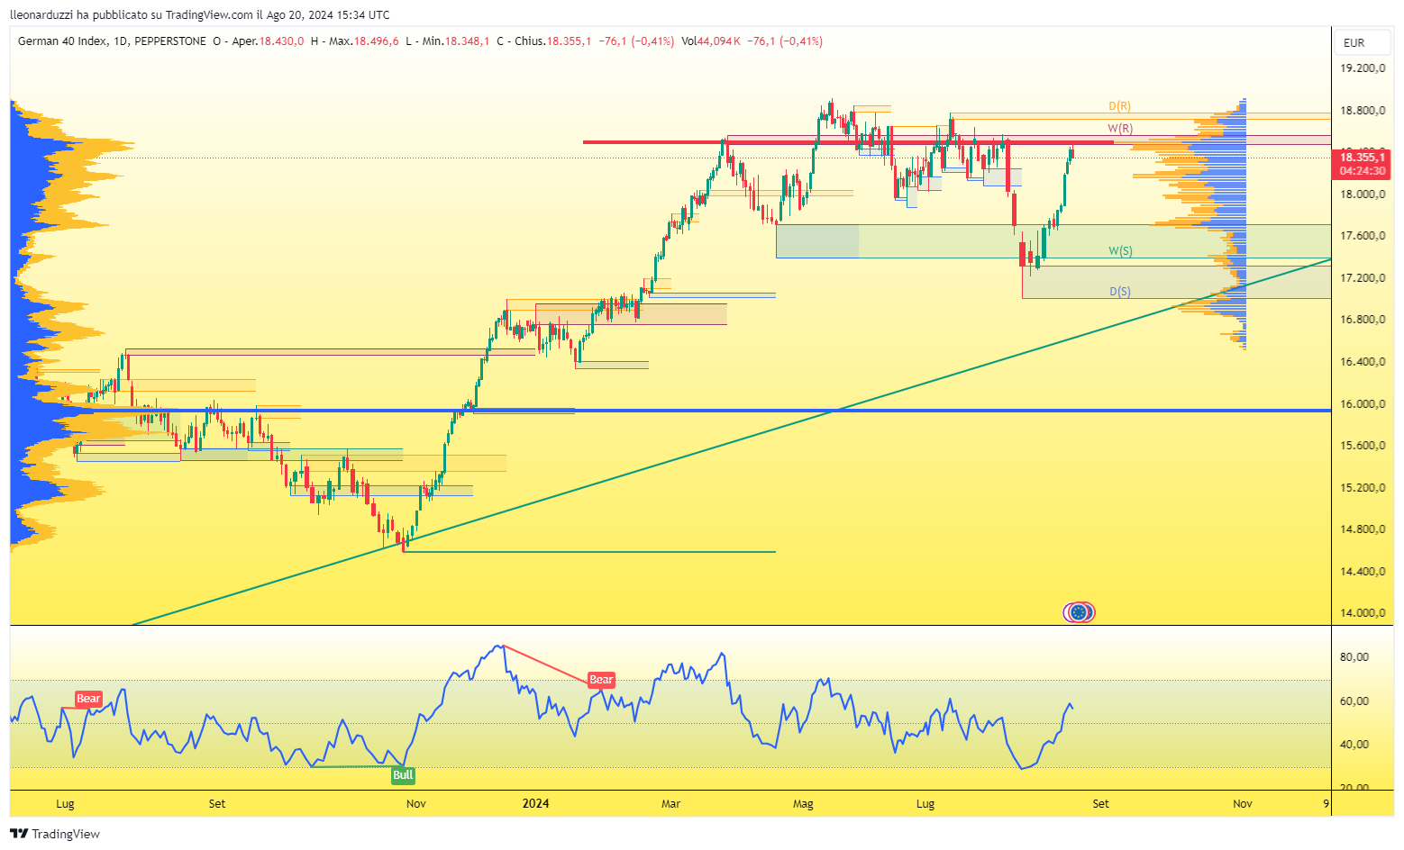Viewport: 1404px width, 850px height.
Task: Click the W(R) resistance label
Action: [1120, 129]
